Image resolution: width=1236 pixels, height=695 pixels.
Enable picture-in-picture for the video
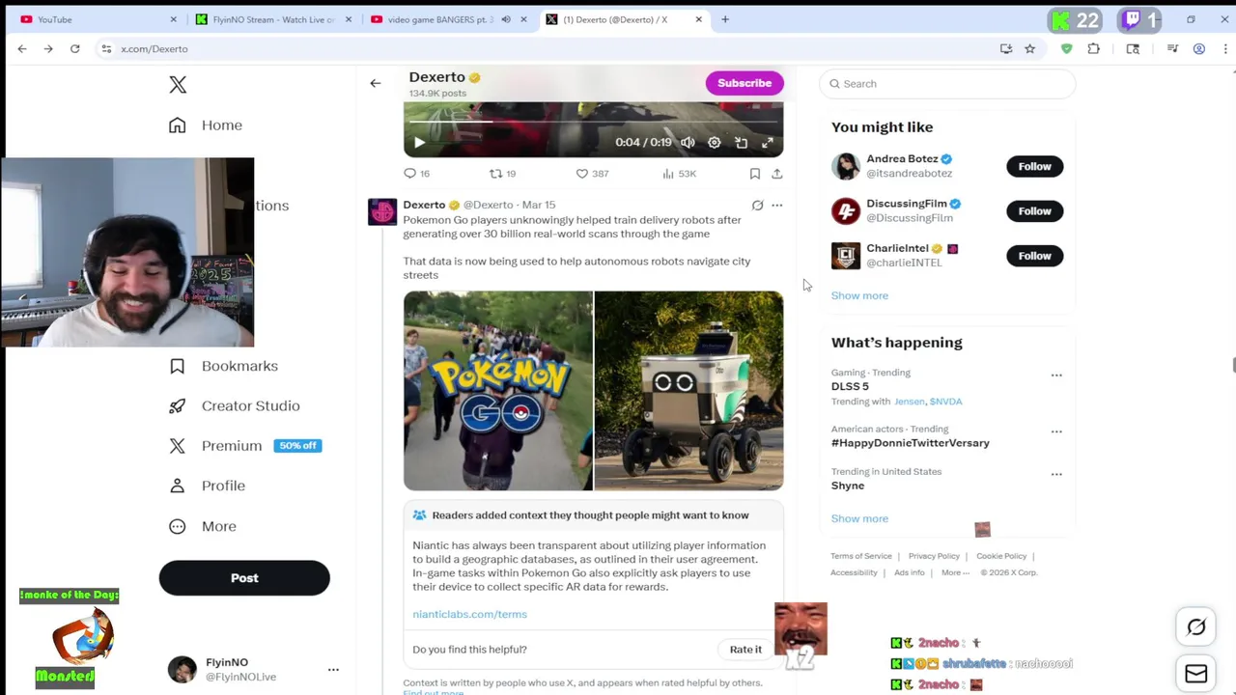tap(741, 143)
